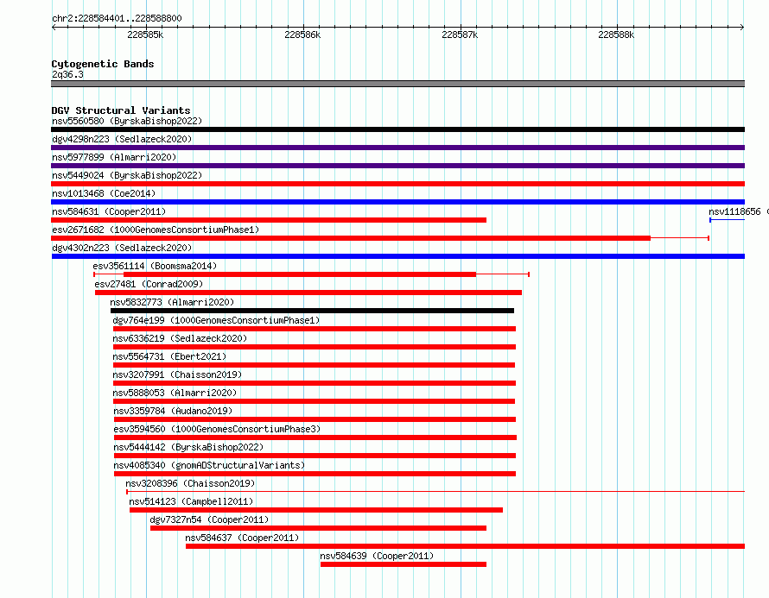
Task: Click the nsv5449024 (ByrskaBishop2022) label
Action: click(x=127, y=175)
